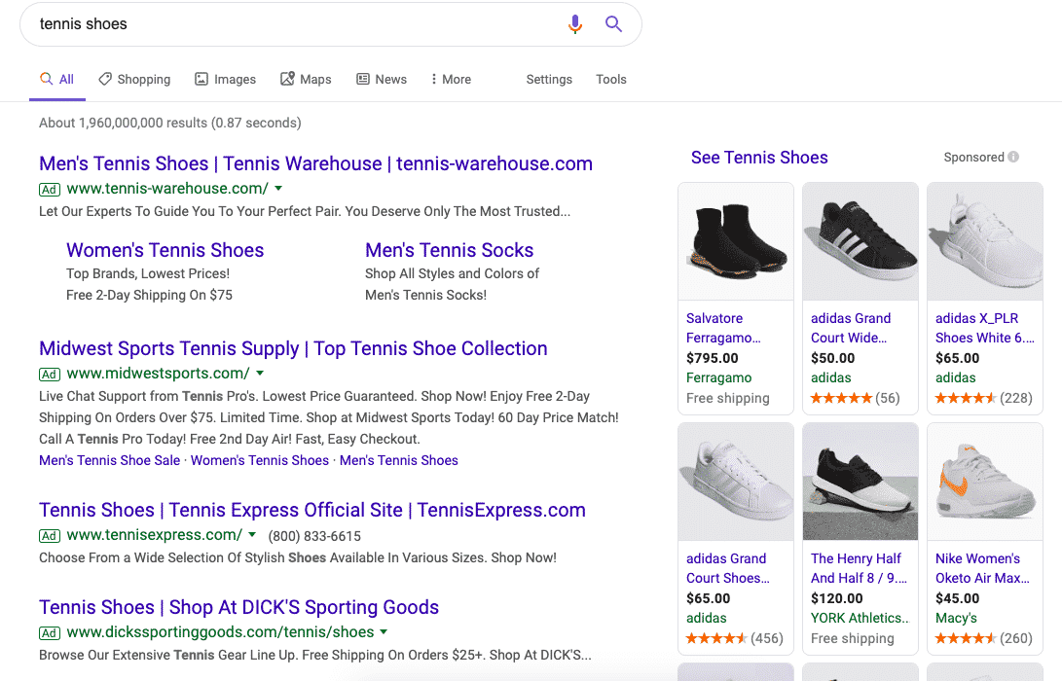The height and width of the screenshot is (681, 1062).
Task: Open Salvatore Ferragamo product title
Action: [723, 328]
